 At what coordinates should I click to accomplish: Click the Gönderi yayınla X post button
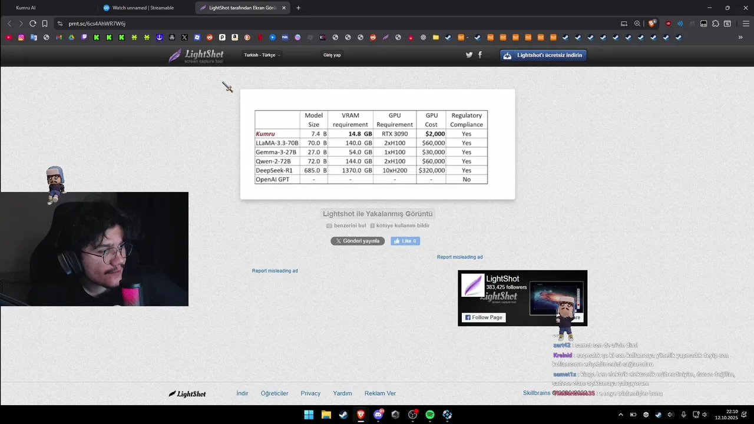(x=358, y=241)
